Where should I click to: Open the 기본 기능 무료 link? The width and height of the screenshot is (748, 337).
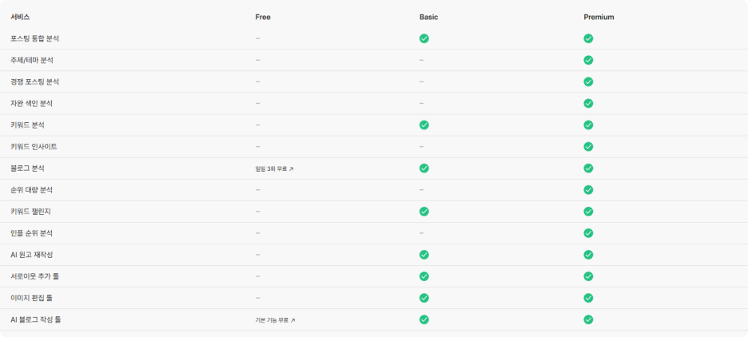point(275,320)
